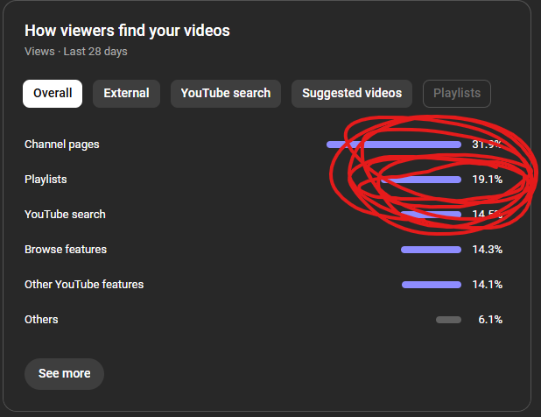Click the See more button

click(64, 373)
